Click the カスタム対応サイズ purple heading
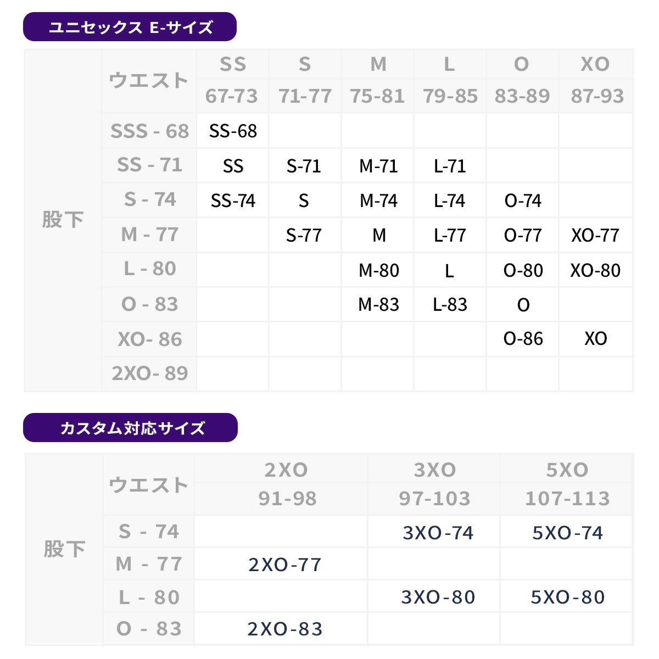Image resolution: width=659 pixels, height=659 pixels. coord(131,428)
